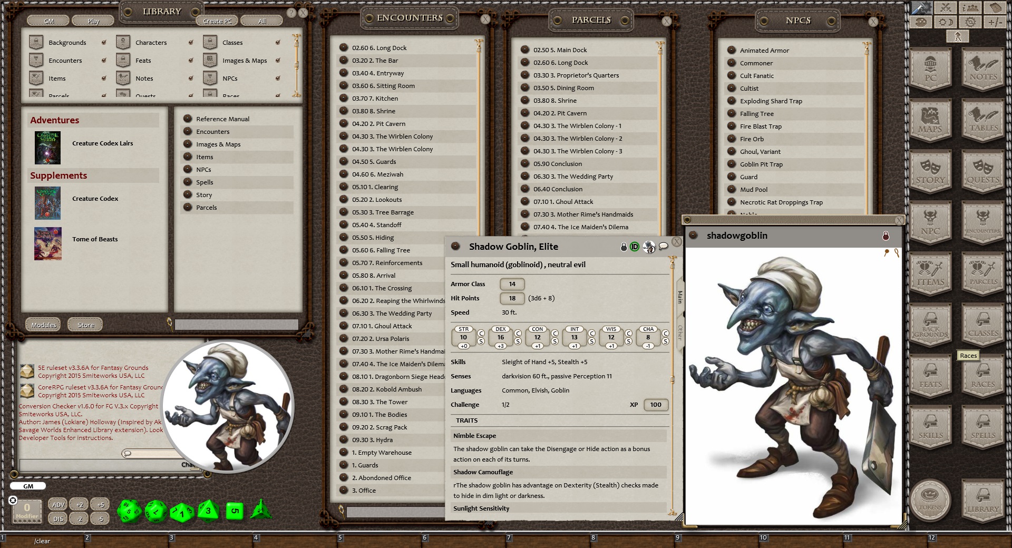Click the +/- modifiers icon at top right
Screen dimensions: 1012x548
pos(996,22)
